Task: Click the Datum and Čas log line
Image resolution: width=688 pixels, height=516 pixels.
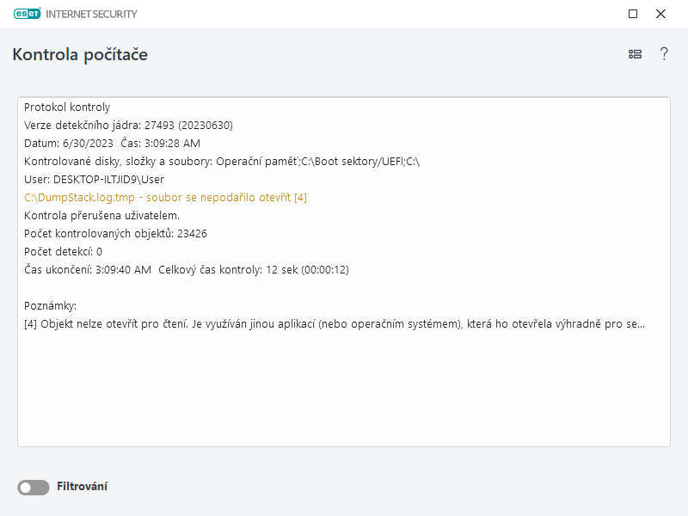Action: tap(112, 144)
